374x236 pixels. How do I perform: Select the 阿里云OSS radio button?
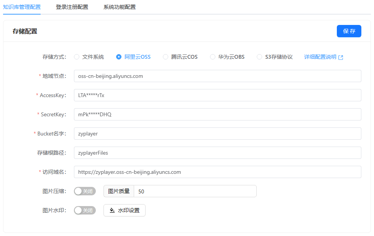pyautogui.click(x=119, y=57)
